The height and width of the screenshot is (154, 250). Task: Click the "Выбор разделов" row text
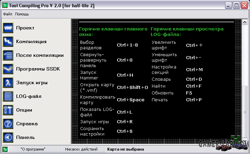(91, 45)
